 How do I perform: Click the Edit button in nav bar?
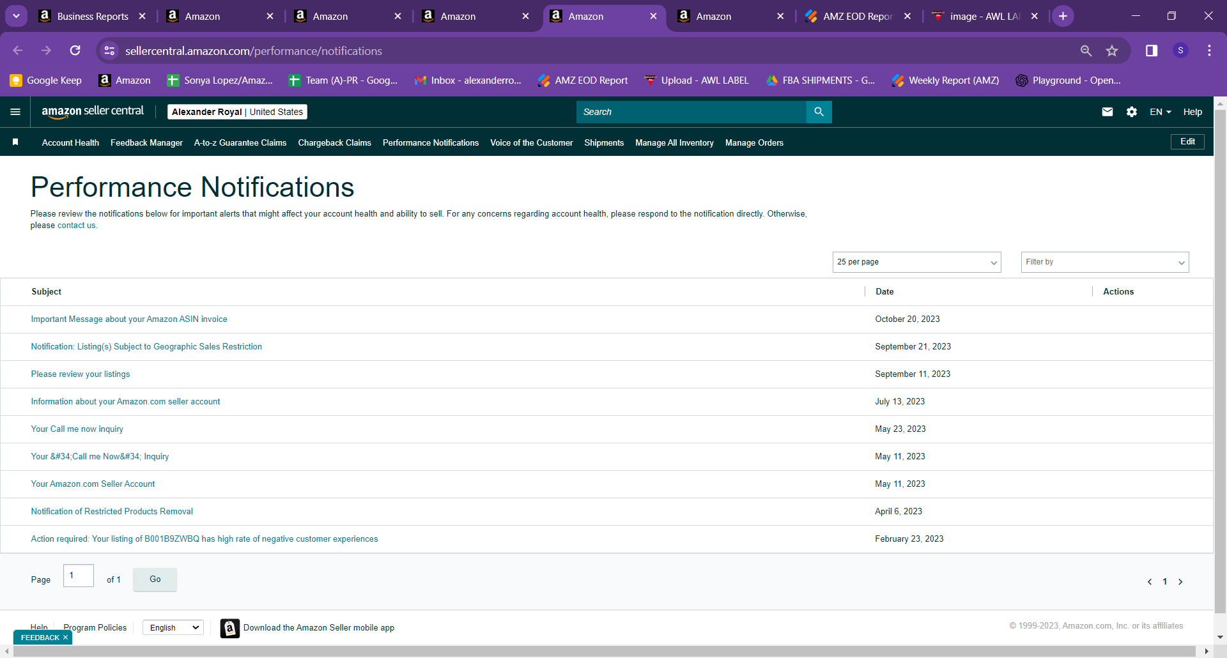pos(1187,142)
